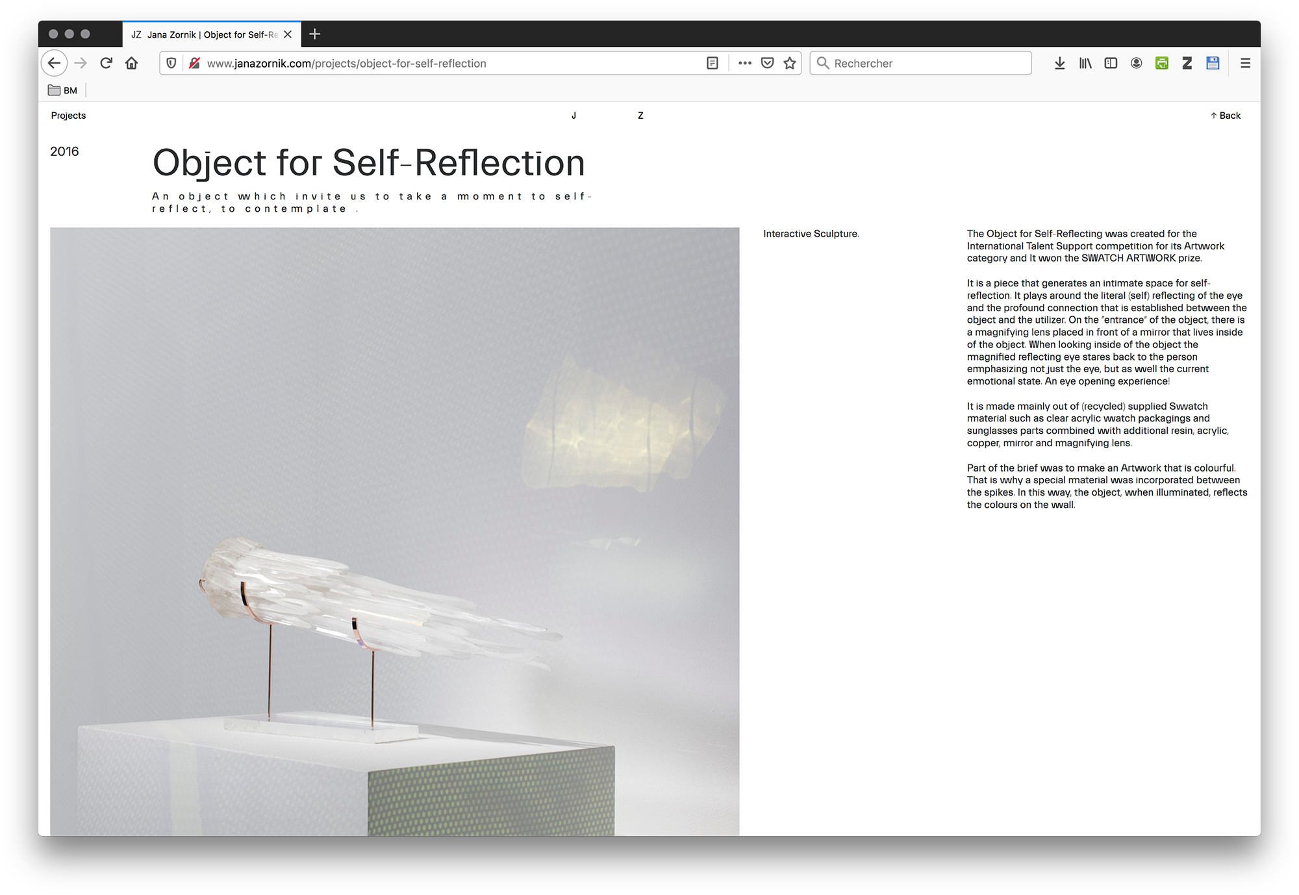Image resolution: width=1299 pixels, height=895 pixels.
Task: Toggle reader view for this page
Action: tap(713, 63)
